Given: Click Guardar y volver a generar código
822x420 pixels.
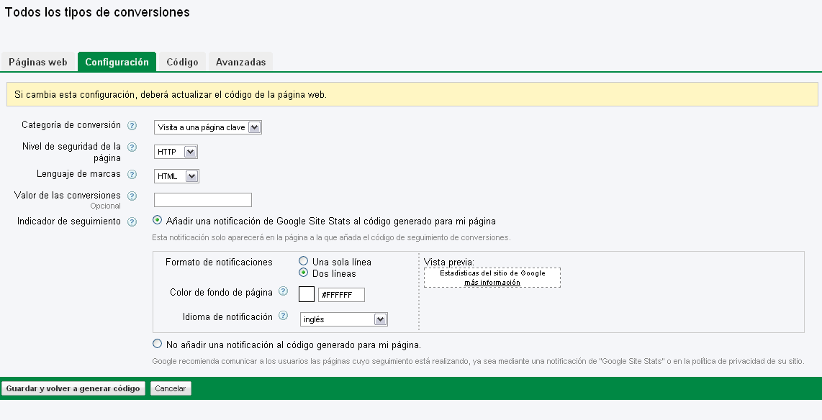Looking at the screenshot, I should [x=73, y=388].
